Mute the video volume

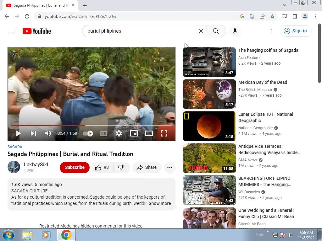(x=48, y=133)
